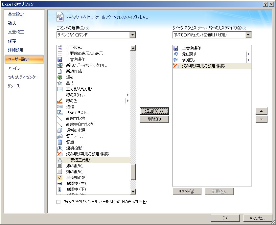Move item down with the down arrow button
Viewport: 276px width, 225px height.
coord(262,119)
